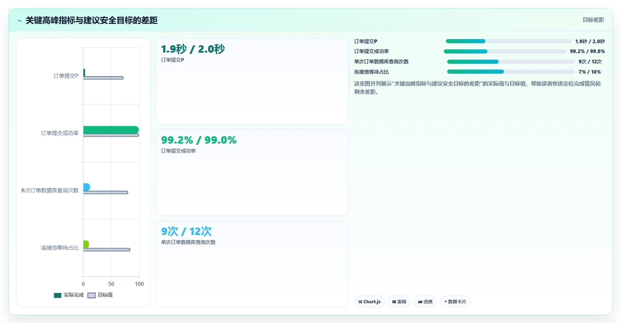Click the 进度 tag chip

point(425,302)
